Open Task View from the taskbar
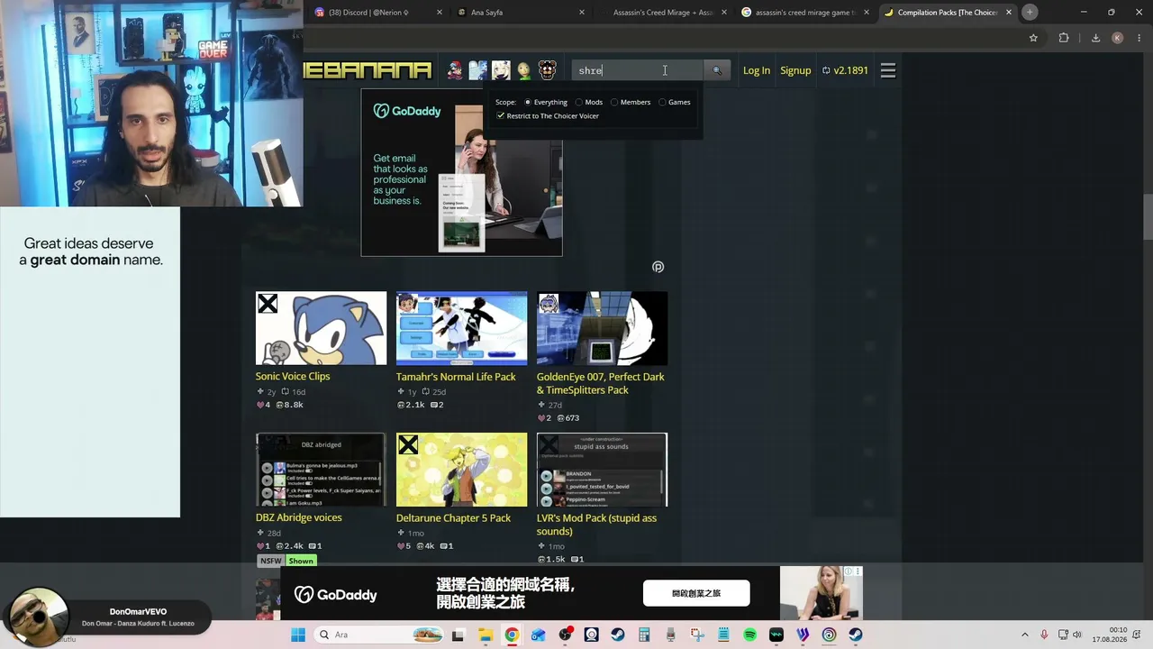 [x=458, y=635]
